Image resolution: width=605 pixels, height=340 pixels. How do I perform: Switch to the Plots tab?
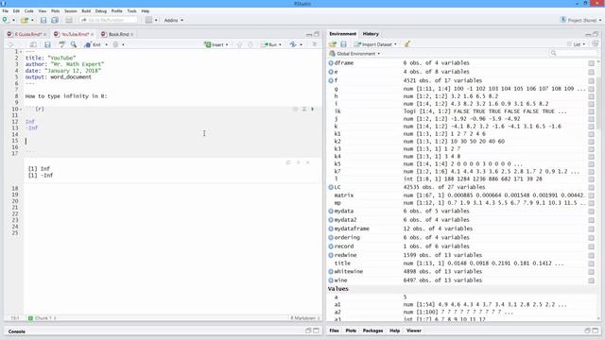351,331
